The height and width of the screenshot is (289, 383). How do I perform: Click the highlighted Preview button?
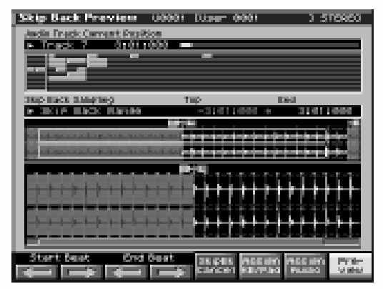click(350, 266)
